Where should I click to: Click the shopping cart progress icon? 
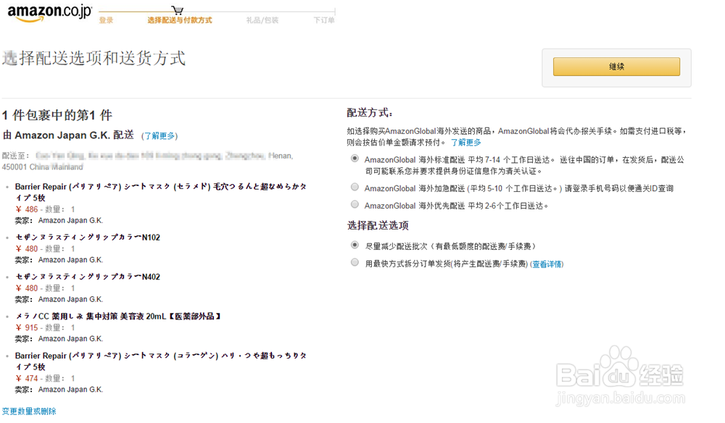point(177,10)
